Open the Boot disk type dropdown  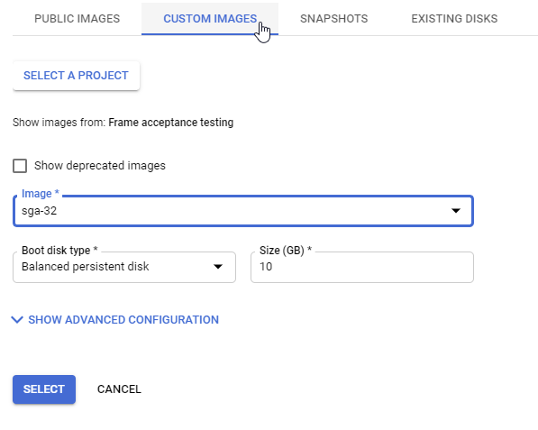point(124,267)
